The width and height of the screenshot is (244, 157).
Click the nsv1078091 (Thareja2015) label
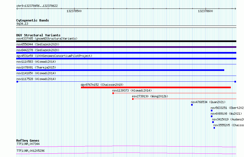click(36, 67)
